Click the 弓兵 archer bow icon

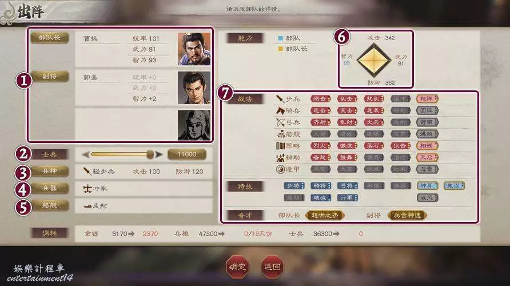tap(280, 122)
